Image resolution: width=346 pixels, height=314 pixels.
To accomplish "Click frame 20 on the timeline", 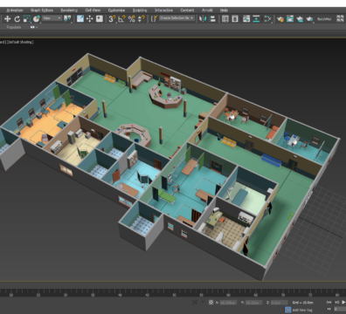I will point(11,295).
